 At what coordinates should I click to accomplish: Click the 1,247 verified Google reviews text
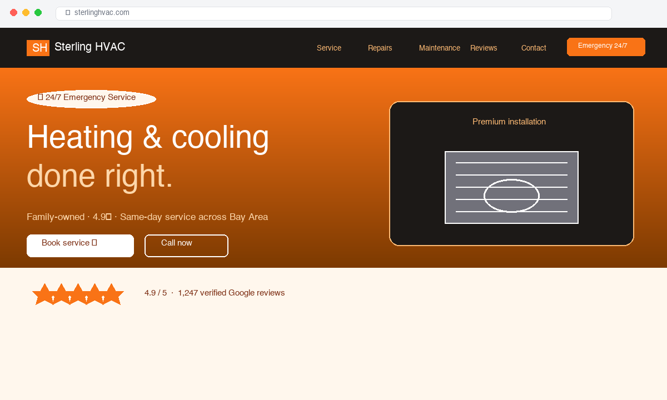point(231,293)
